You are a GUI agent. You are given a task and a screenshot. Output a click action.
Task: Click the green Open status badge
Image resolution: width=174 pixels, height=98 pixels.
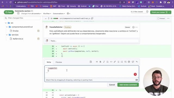pos(9,12)
